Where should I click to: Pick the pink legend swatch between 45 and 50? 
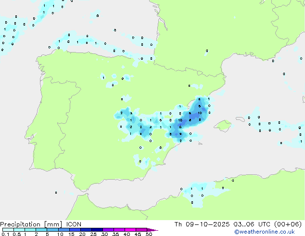pyautogui.click(x=142, y=230)
